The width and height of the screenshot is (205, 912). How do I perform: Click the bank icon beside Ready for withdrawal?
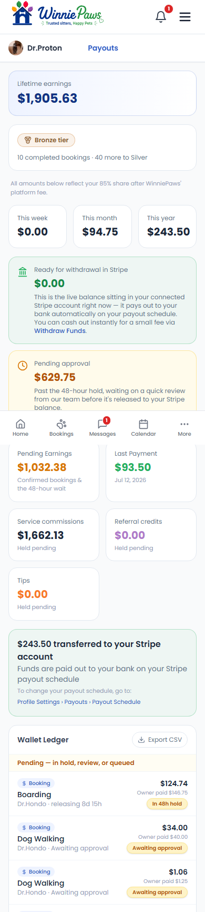coord(22,272)
